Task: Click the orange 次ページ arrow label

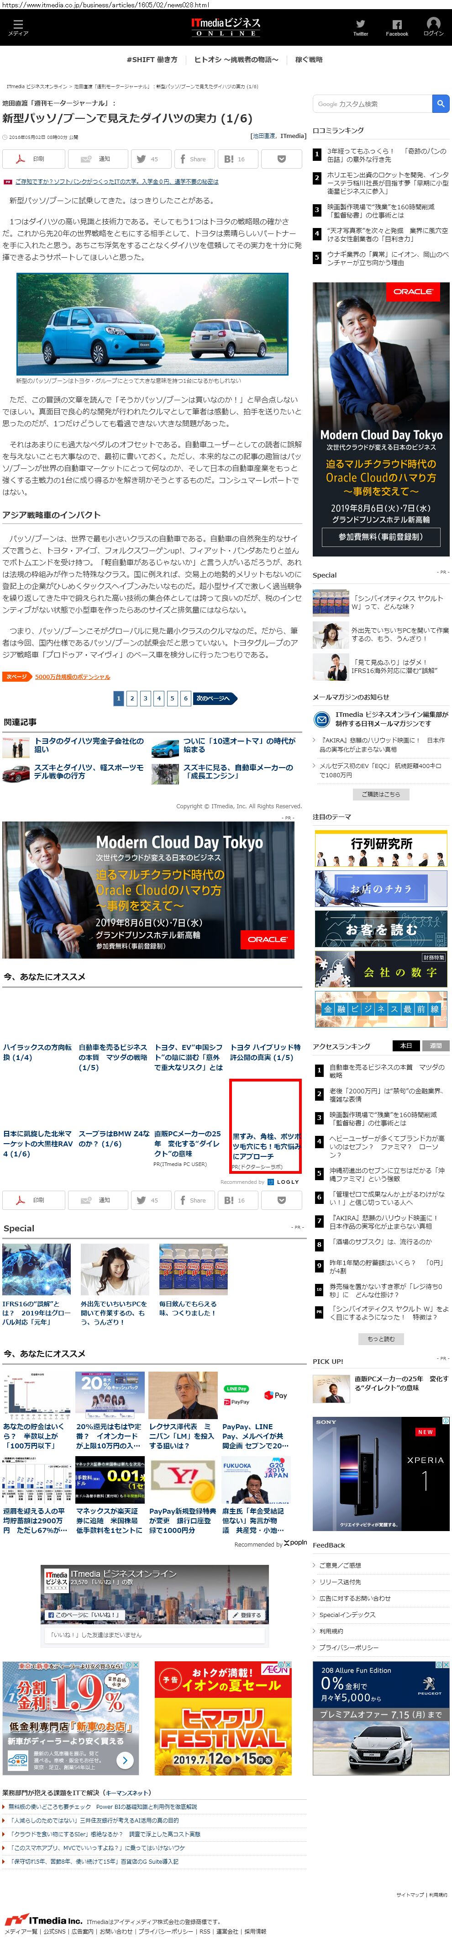Action: pyautogui.click(x=17, y=676)
